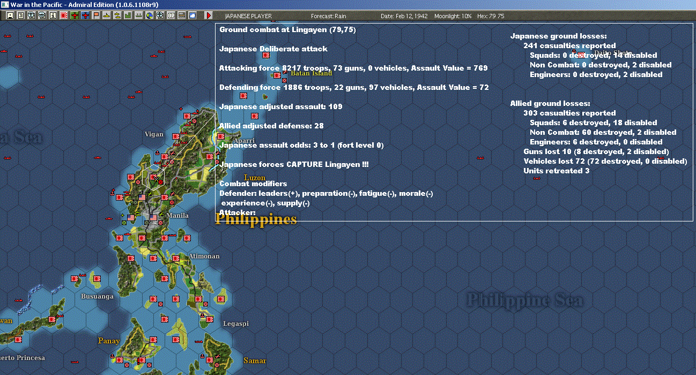Screen dimensions: 696x375
Task: Click the 'Atimonan' map label
Action: click(x=204, y=256)
